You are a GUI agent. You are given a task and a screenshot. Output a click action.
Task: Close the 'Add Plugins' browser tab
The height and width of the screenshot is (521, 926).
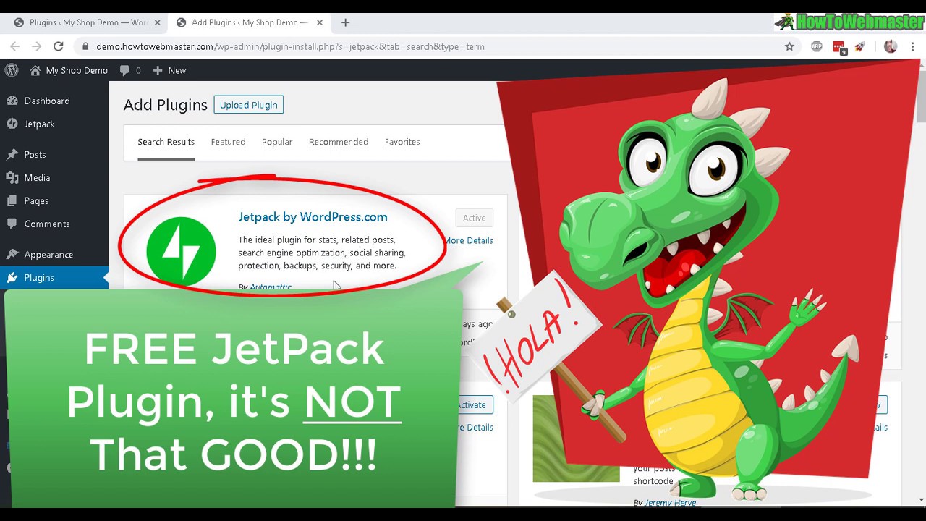pyautogui.click(x=319, y=22)
